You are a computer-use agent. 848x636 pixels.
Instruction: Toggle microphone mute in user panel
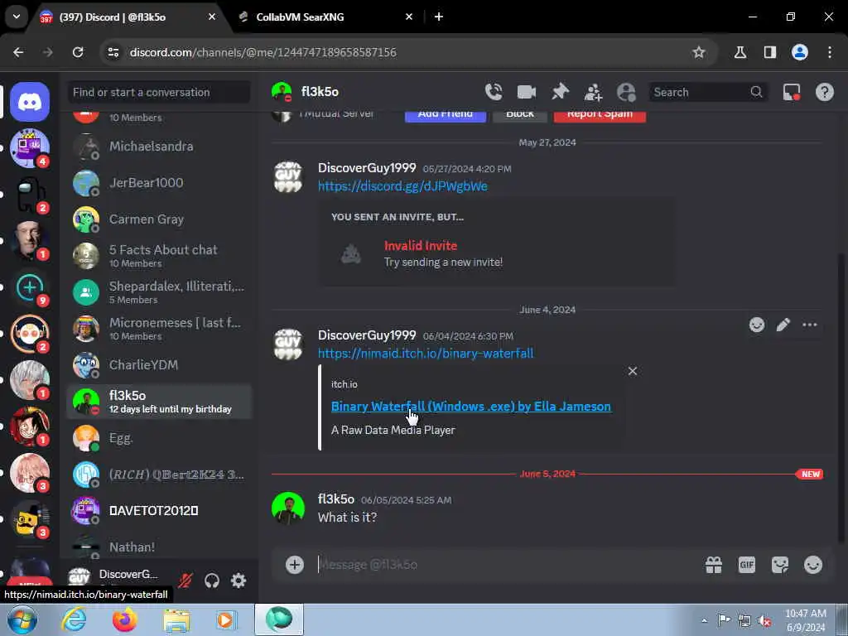185,581
